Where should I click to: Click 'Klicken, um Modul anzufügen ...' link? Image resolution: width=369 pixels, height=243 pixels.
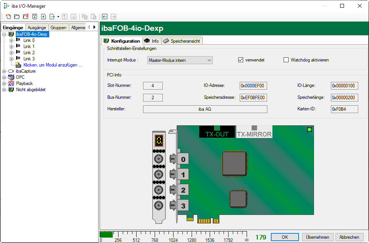[52, 65]
